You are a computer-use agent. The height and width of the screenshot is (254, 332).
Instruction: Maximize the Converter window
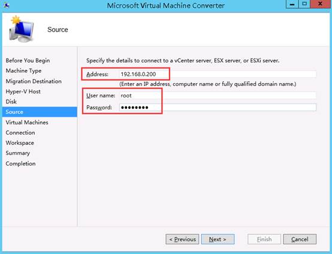(304, 4)
